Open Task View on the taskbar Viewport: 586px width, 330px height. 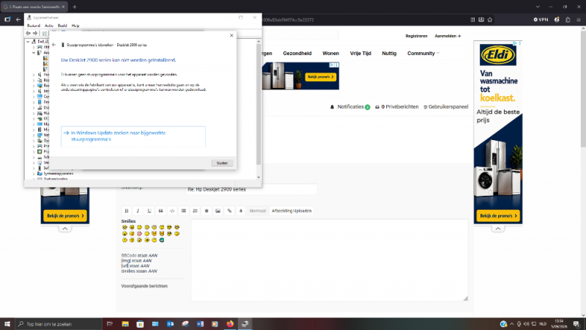[x=109, y=324]
